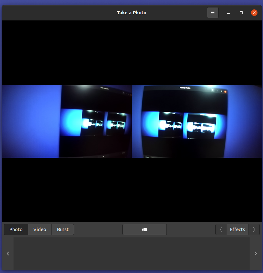The width and height of the screenshot is (263, 273).
Task: Select Burst capture mode
Action: (63, 230)
